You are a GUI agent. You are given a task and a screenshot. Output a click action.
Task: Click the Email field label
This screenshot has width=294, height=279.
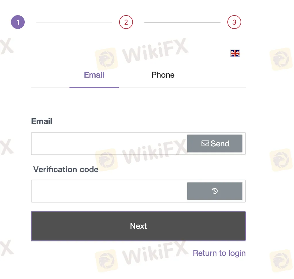coord(42,121)
